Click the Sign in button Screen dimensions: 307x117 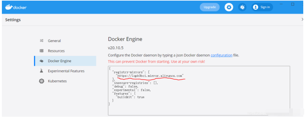pos(262,7)
